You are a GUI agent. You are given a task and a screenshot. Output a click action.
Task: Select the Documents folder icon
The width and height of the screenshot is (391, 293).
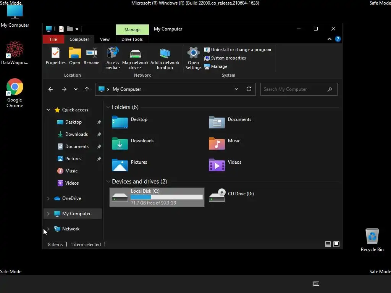(217, 122)
